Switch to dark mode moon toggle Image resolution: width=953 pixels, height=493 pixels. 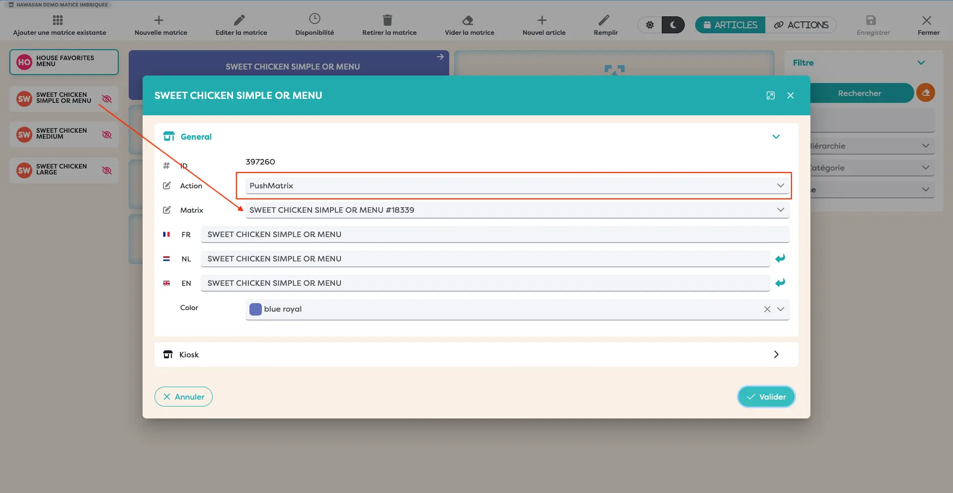(673, 25)
